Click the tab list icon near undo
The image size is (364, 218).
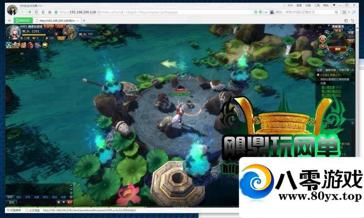point(346,21)
